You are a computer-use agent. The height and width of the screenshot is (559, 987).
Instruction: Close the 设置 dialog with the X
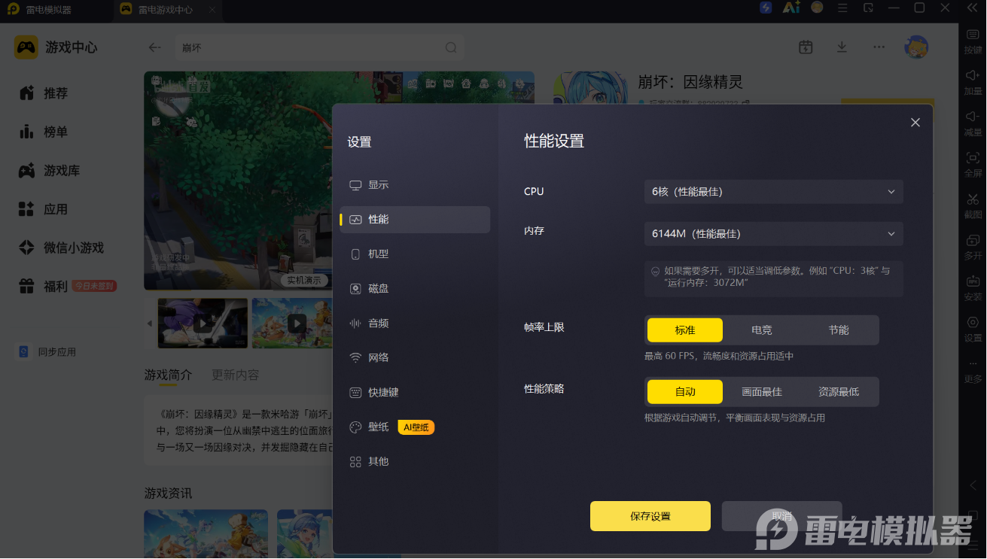(915, 123)
